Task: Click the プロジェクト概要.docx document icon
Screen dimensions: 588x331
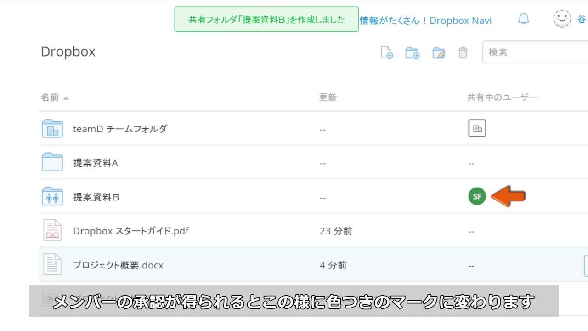Action: tap(52, 264)
